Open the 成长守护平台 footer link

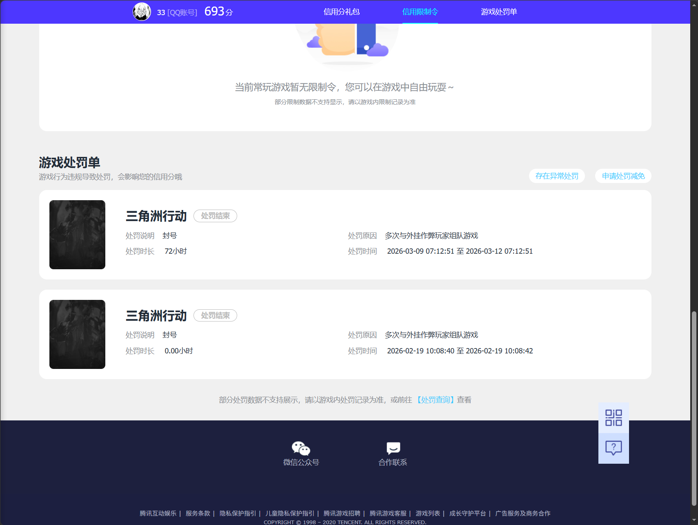pyautogui.click(x=468, y=513)
